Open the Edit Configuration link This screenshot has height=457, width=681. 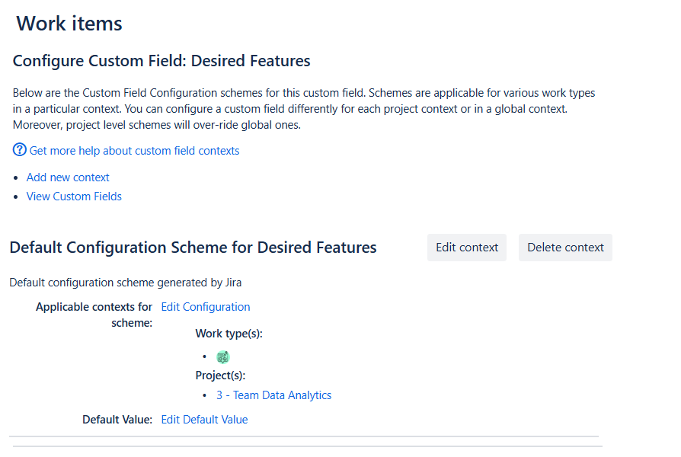point(206,307)
